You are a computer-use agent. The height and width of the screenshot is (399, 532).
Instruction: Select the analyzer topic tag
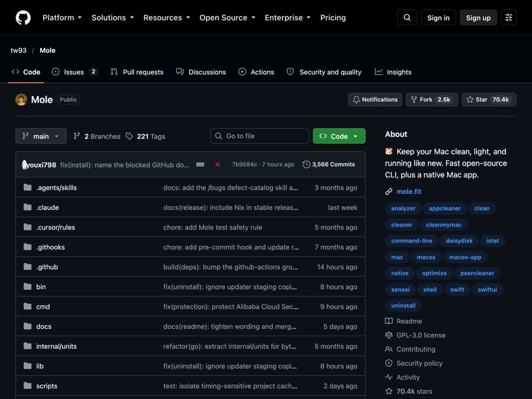[x=403, y=208]
